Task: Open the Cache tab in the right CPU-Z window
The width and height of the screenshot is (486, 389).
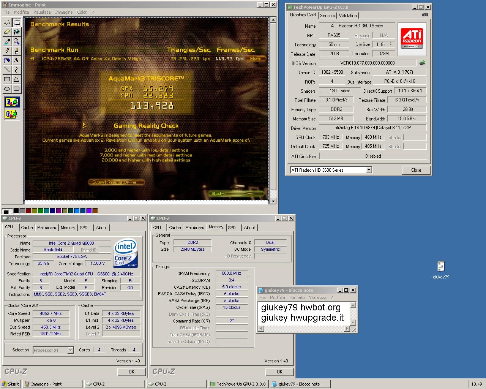Action: [x=175, y=228]
